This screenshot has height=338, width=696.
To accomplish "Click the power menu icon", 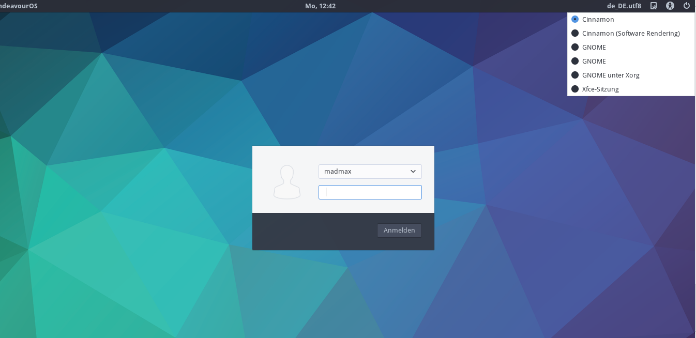I will point(687,6).
